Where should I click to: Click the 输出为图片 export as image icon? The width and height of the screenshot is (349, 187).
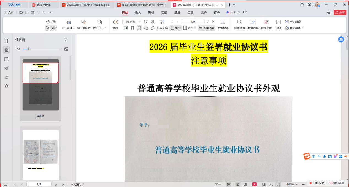click(x=84, y=22)
